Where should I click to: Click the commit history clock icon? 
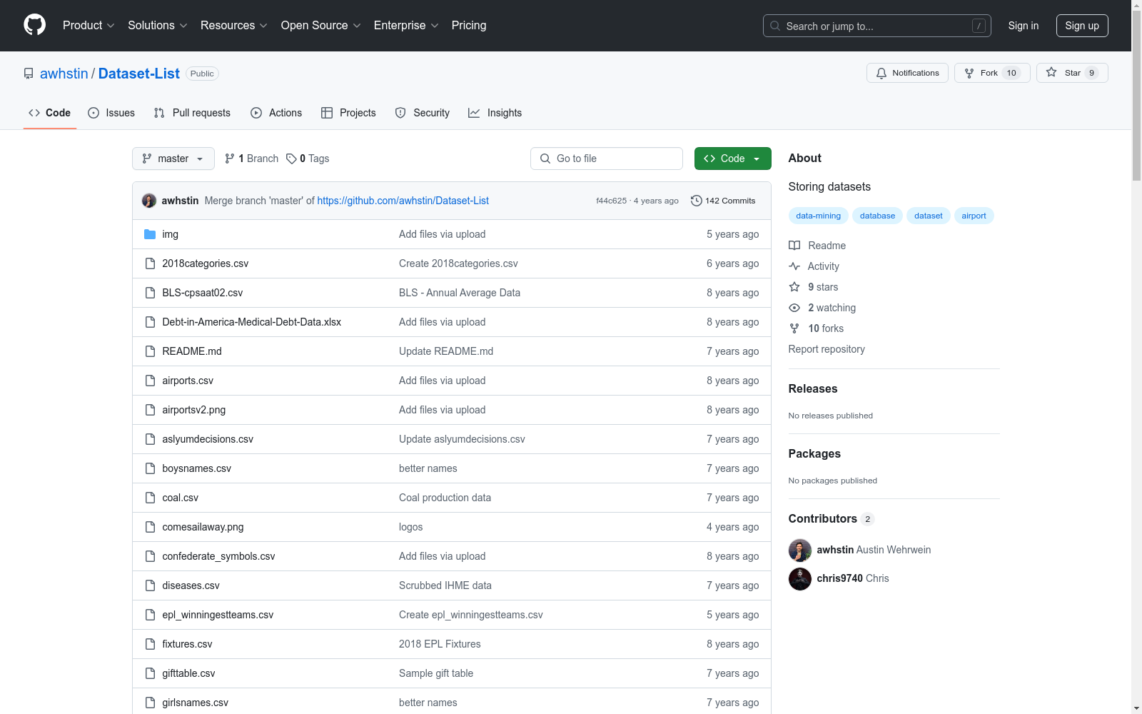pyautogui.click(x=697, y=201)
